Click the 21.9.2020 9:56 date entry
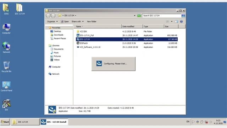The width and height of the screenshot is (227, 128). click(x=129, y=43)
